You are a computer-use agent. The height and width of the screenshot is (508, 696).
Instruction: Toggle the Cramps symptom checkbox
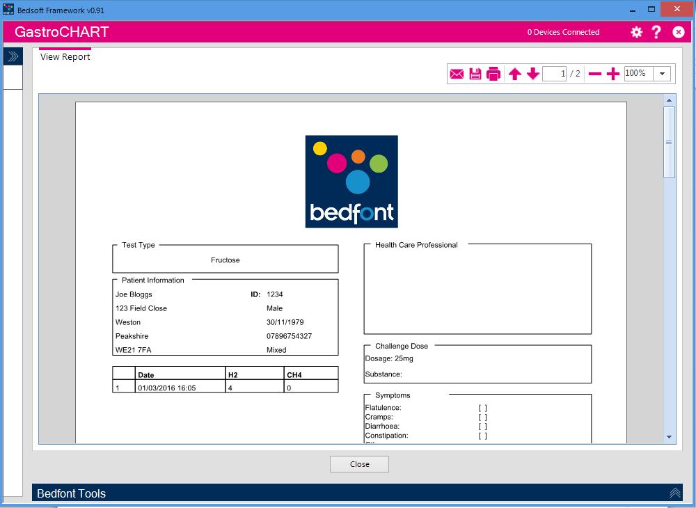pos(482,417)
